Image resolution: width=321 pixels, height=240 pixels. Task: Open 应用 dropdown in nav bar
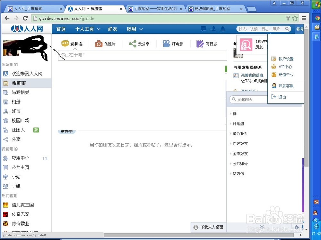134,29
